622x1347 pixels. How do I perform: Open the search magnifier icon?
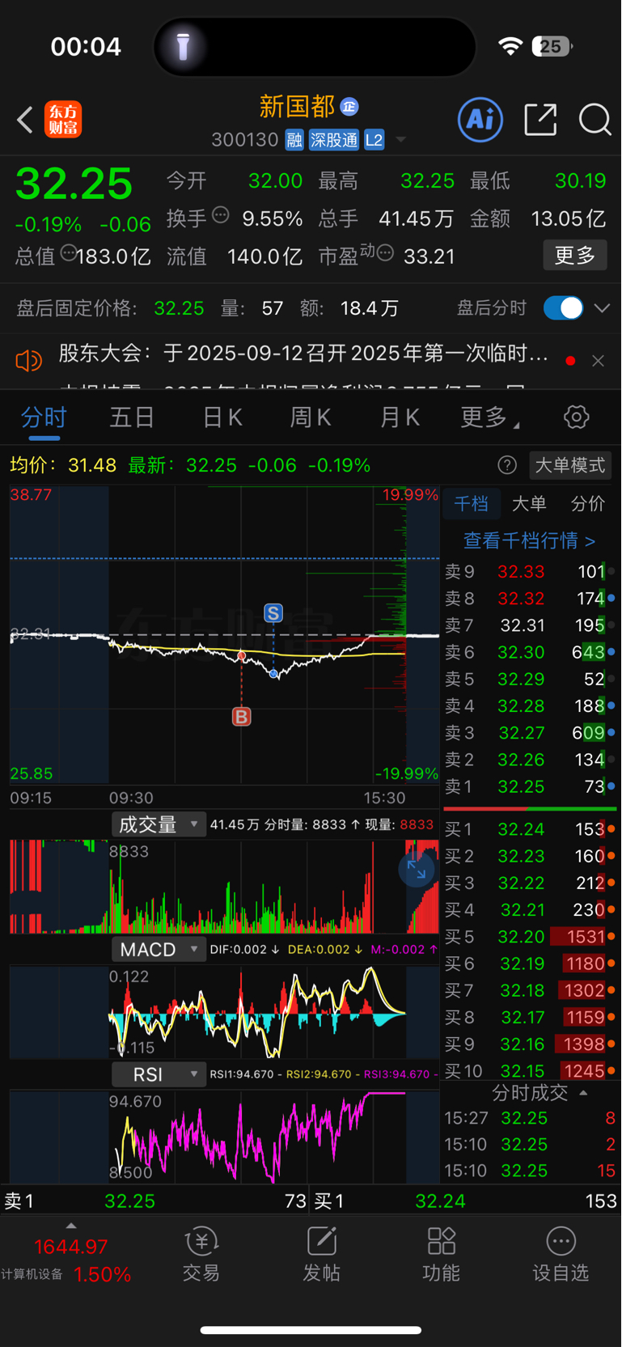[594, 120]
